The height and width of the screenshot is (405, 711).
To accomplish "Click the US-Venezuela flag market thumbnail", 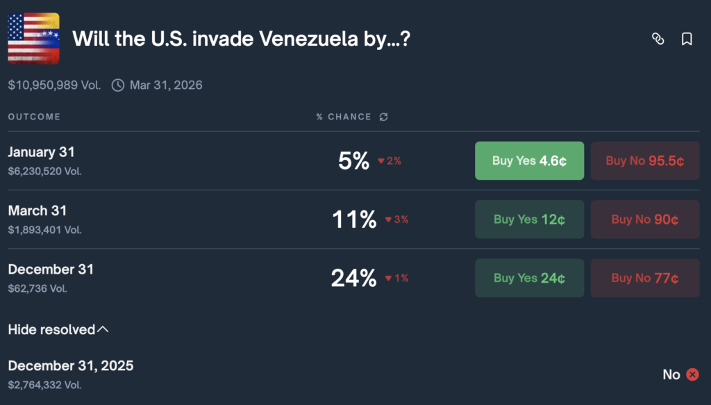I will (x=33, y=38).
